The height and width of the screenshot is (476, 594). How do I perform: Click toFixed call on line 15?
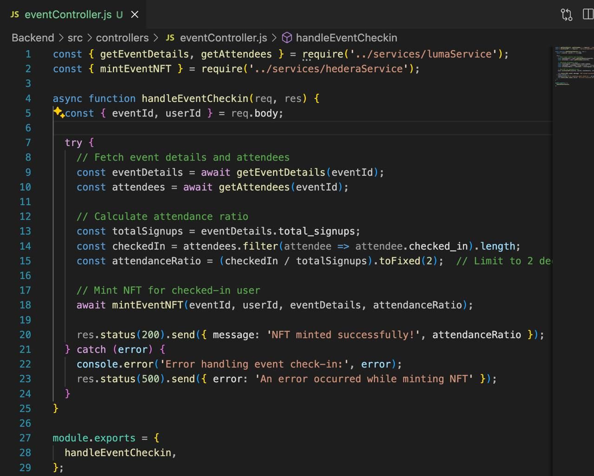pyautogui.click(x=400, y=261)
